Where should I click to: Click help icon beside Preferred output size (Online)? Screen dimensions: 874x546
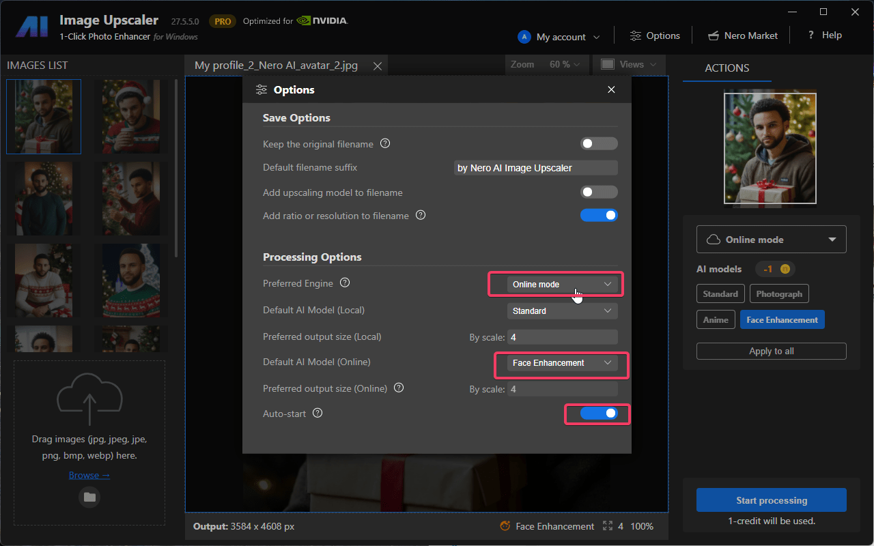[399, 388]
